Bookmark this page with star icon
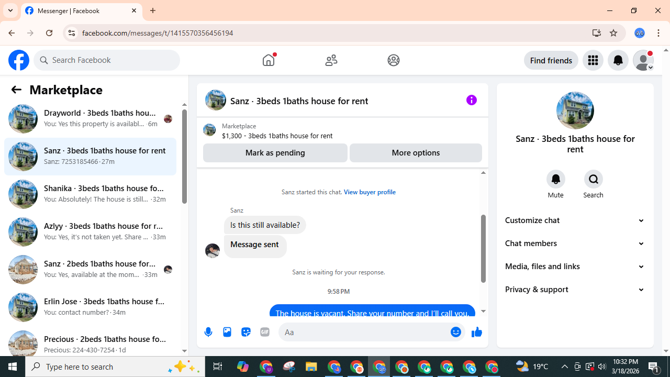This screenshot has height=377, width=670. pyautogui.click(x=613, y=33)
